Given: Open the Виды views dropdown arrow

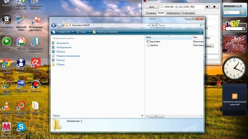Looking at the screenshot, I should point(90,32).
